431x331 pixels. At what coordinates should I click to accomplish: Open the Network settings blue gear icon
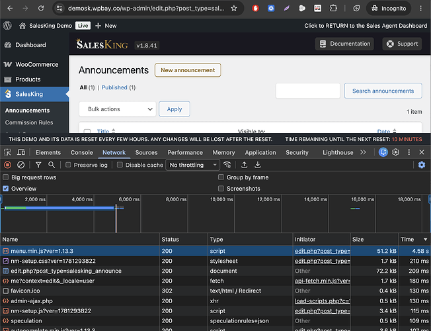[x=422, y=165]
